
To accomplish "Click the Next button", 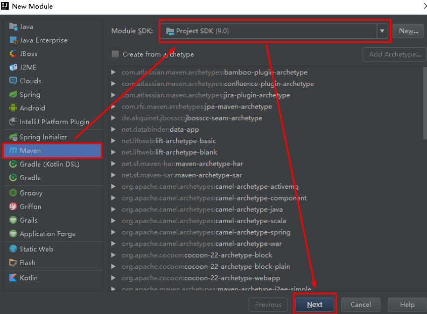I will [x=314, y=304].
